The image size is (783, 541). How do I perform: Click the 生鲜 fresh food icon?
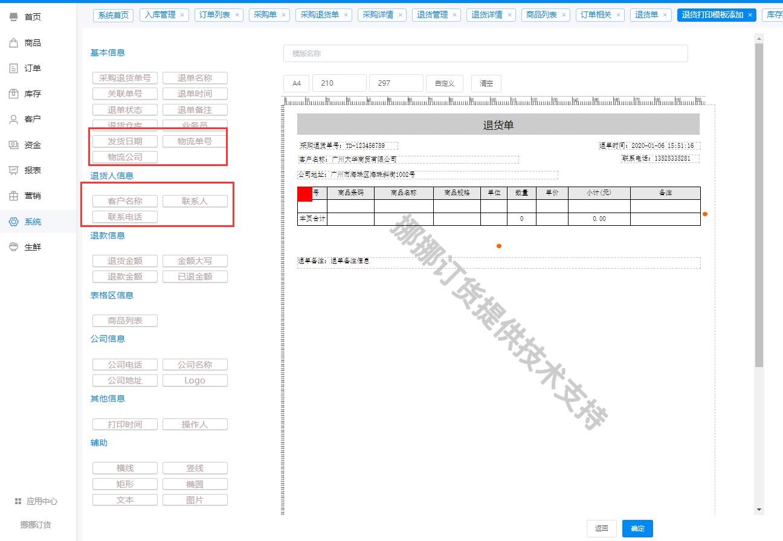pos(13,247)
